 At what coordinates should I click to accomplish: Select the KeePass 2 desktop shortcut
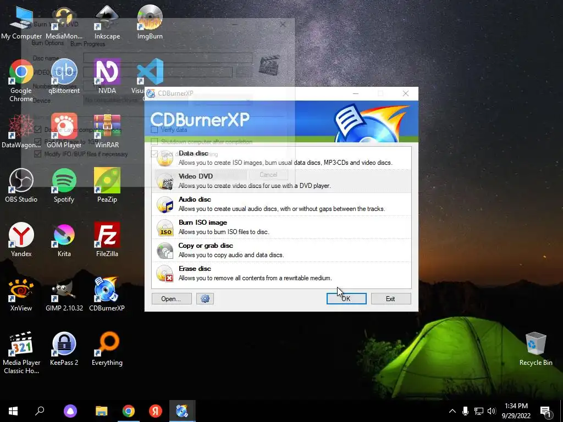tap(64, 349)
